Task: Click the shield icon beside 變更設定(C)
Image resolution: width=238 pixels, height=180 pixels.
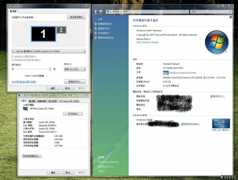Action: [x=212, y=96]
